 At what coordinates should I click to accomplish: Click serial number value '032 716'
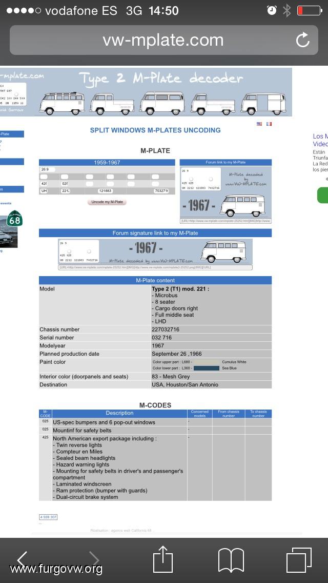pyautogui.click(x=162, y=338)
